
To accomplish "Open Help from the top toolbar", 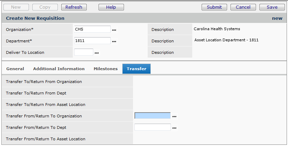I will pos(111,7).
